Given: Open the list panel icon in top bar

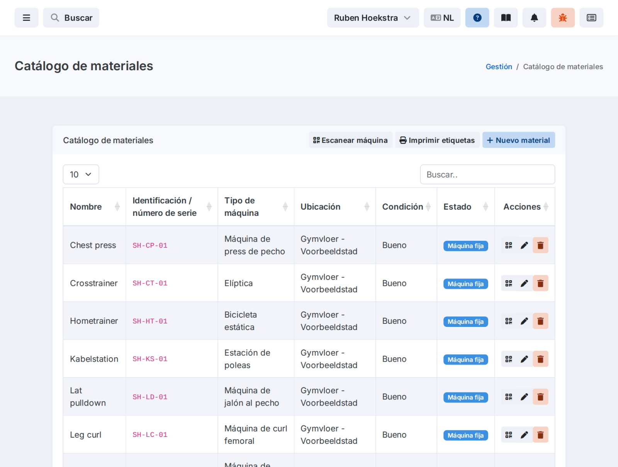Looking at the screenshot, I should coord(591,18).
